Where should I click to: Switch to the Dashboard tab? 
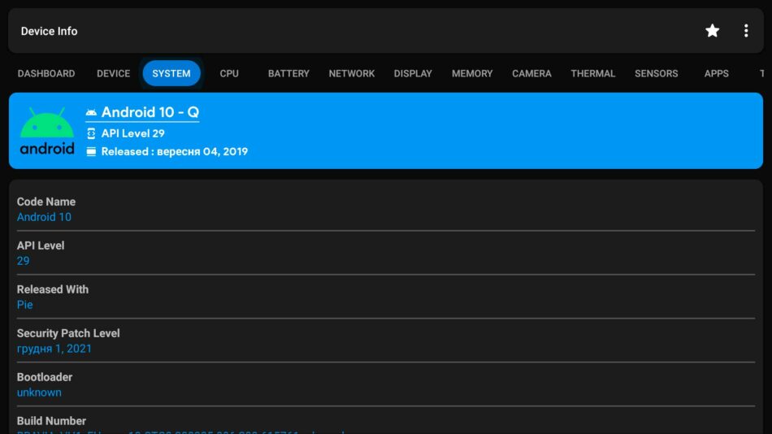click(46, 73)
